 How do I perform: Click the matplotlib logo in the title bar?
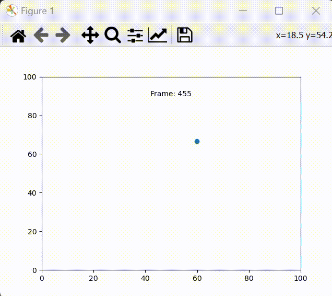11,11
